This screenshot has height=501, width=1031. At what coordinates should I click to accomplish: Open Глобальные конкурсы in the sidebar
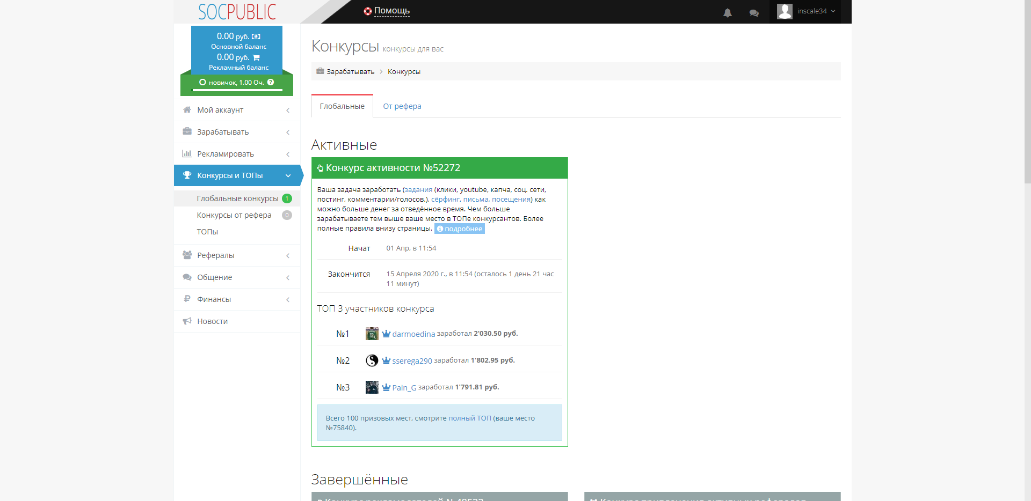click(x=237, y=198)
